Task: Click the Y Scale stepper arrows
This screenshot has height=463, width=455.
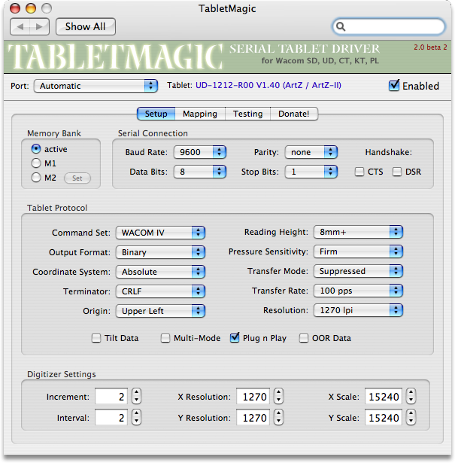Action: (x=411, y=418)
